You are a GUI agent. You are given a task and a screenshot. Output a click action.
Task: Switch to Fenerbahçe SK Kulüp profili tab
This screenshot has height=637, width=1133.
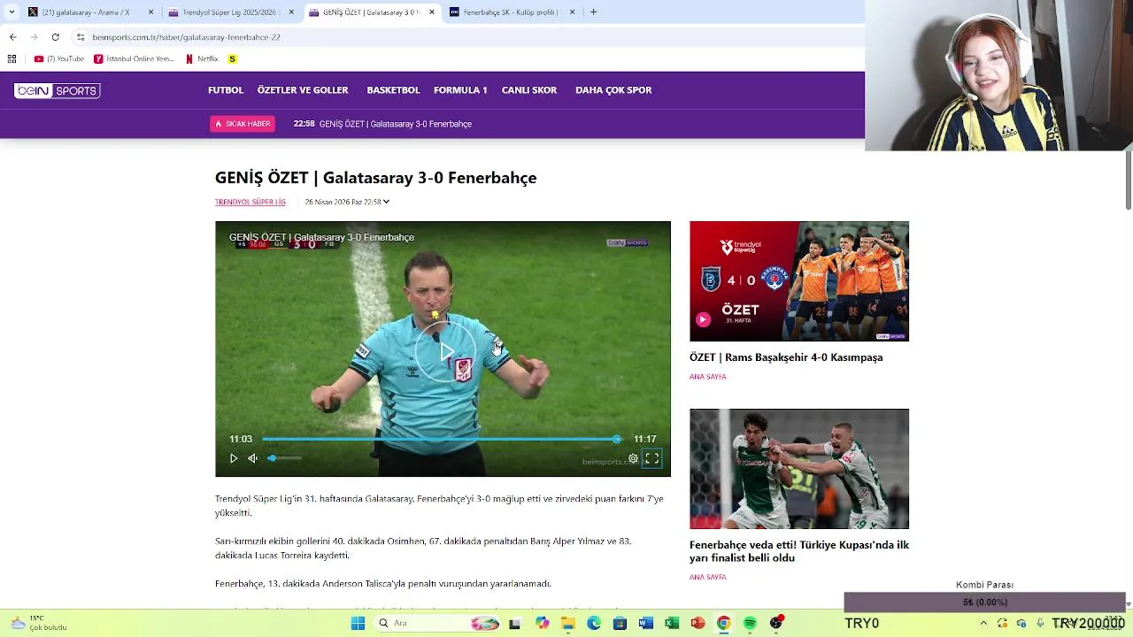(510, 12)
